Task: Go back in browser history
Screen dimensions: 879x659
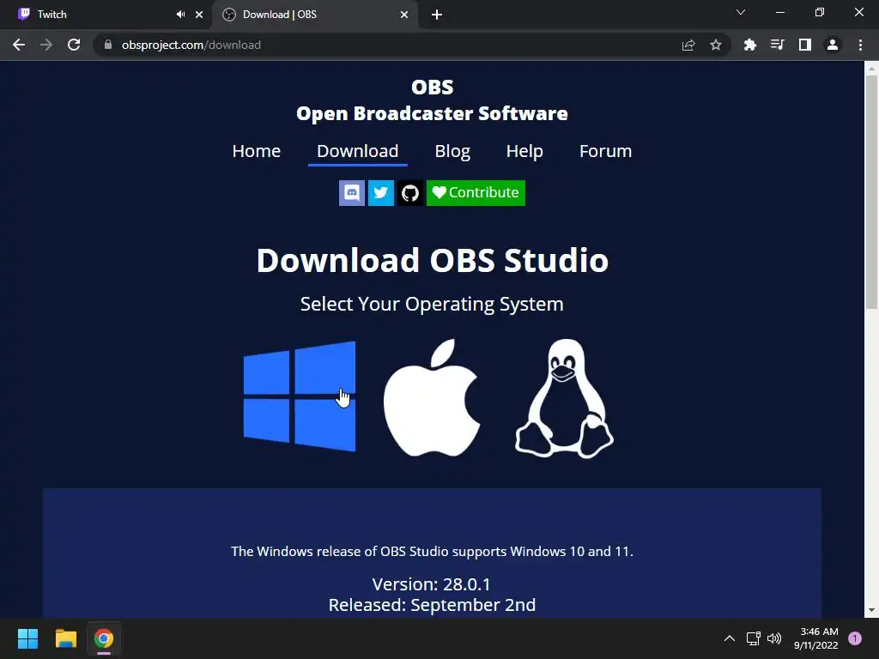Action: click(19, 45)
